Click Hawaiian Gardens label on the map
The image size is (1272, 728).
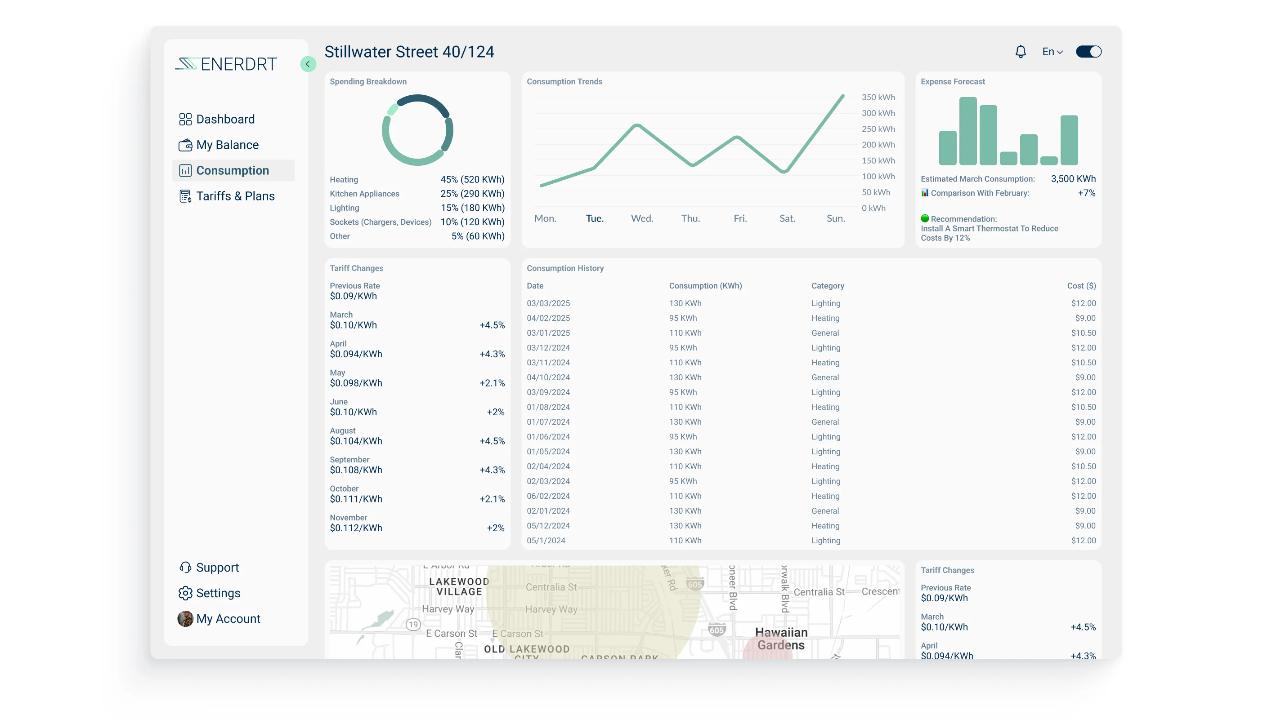(x=781, y=639)
